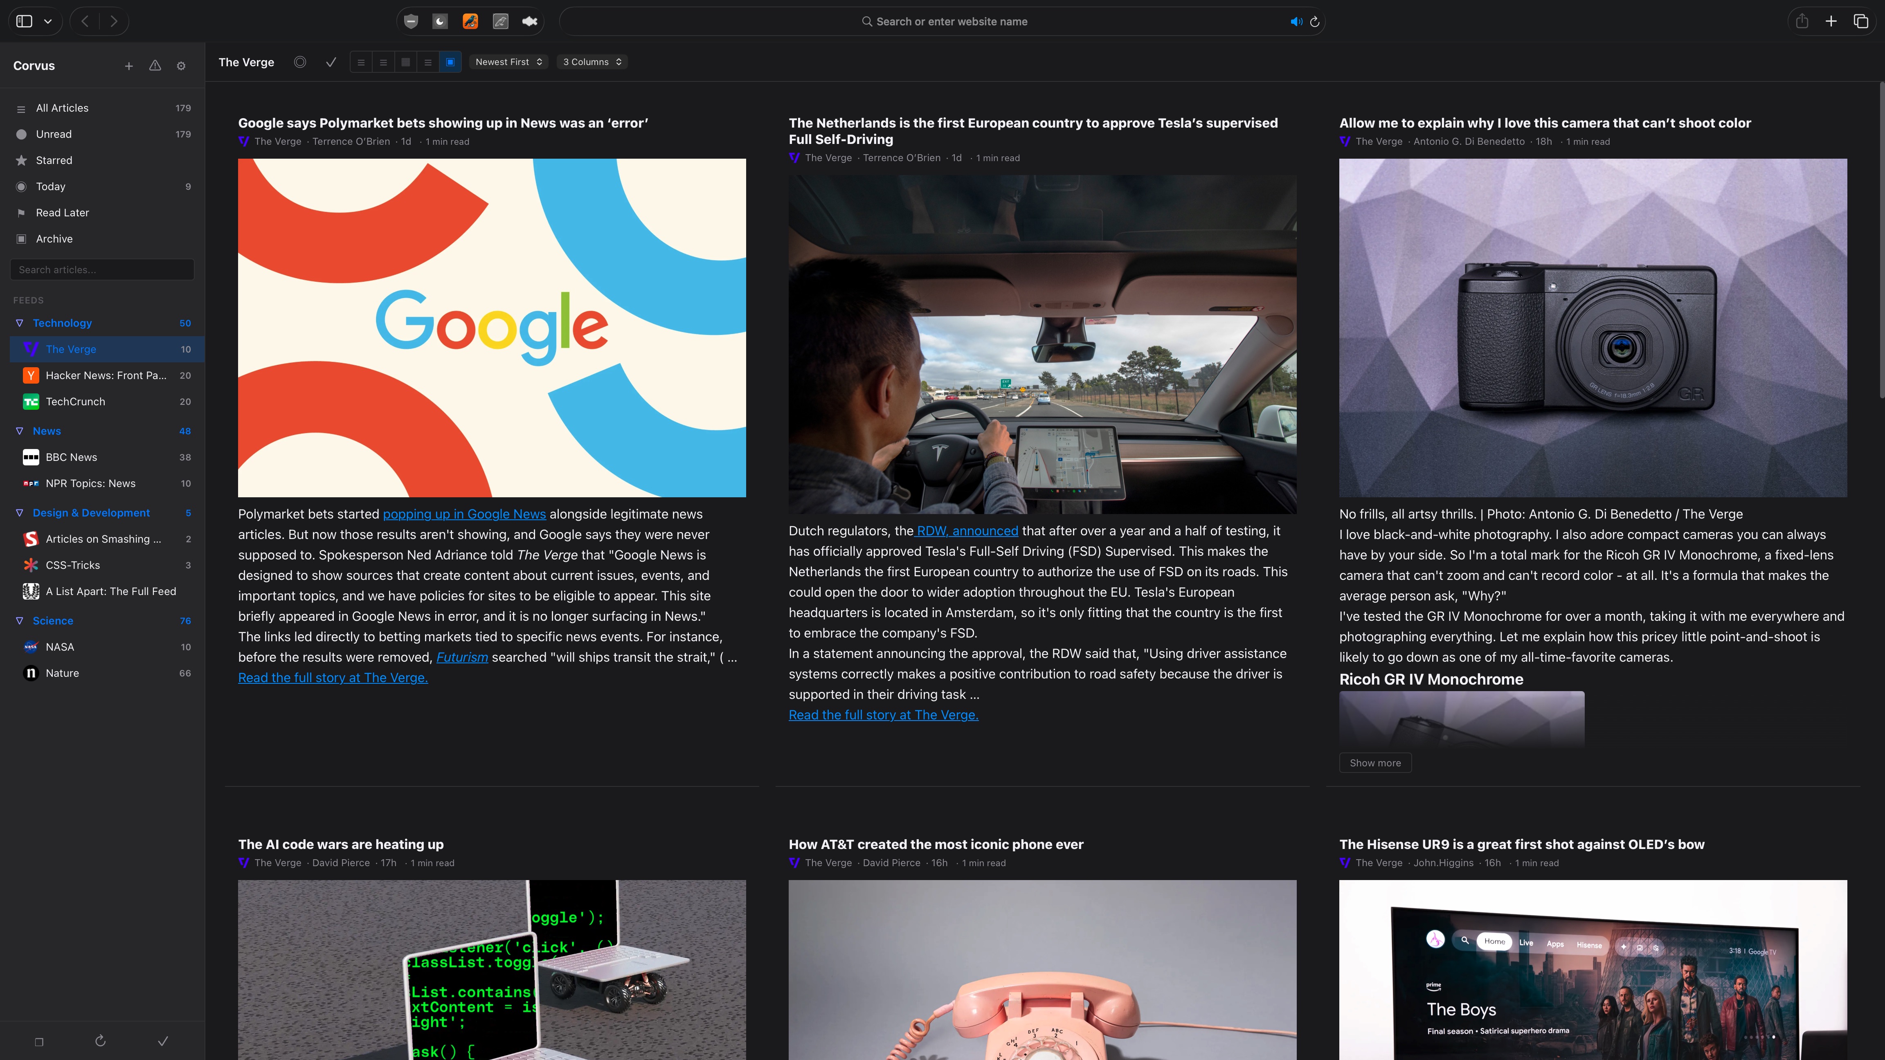
Task: Open Corvus settings with the gear icon
Action: point(181,65)
